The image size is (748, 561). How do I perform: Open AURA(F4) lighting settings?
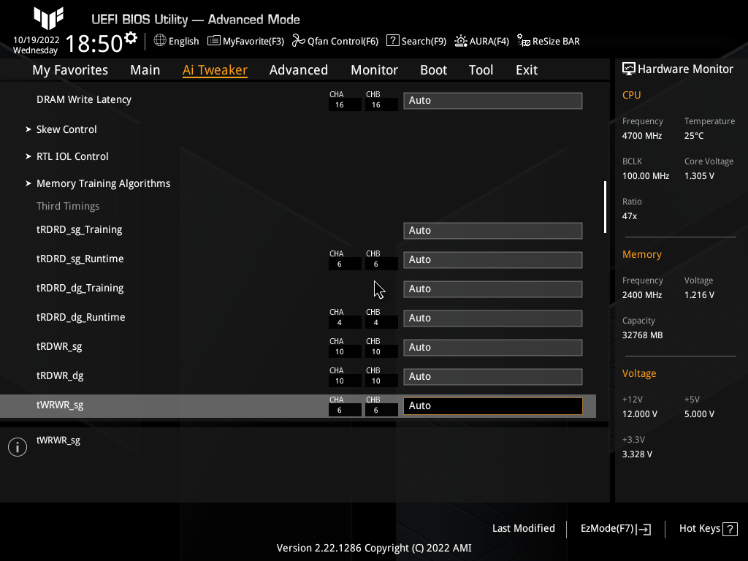[481, 41]
